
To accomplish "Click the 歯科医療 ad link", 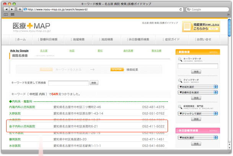I will tap(128, 51).
